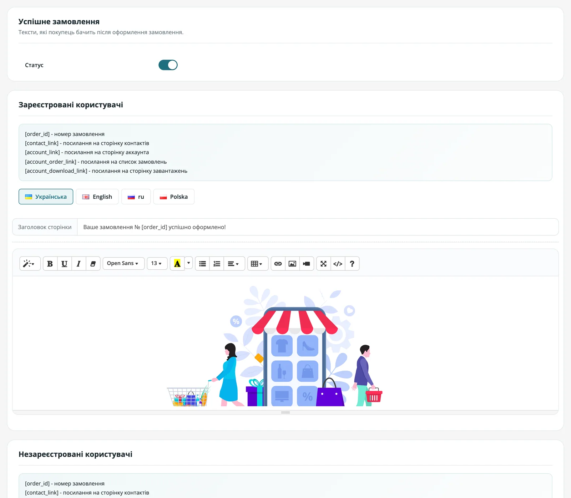Screen dimensions: 571x498
Task: Switch to the English language tab
Action: pos(97,197)
